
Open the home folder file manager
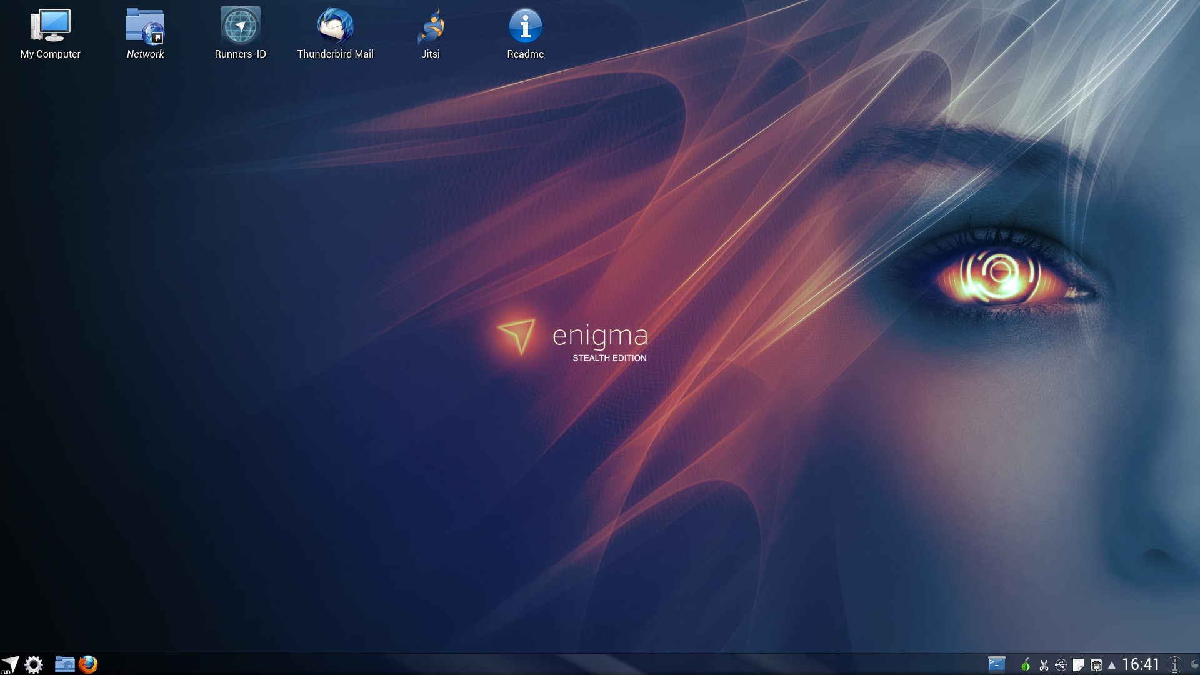tap(64, 664)
